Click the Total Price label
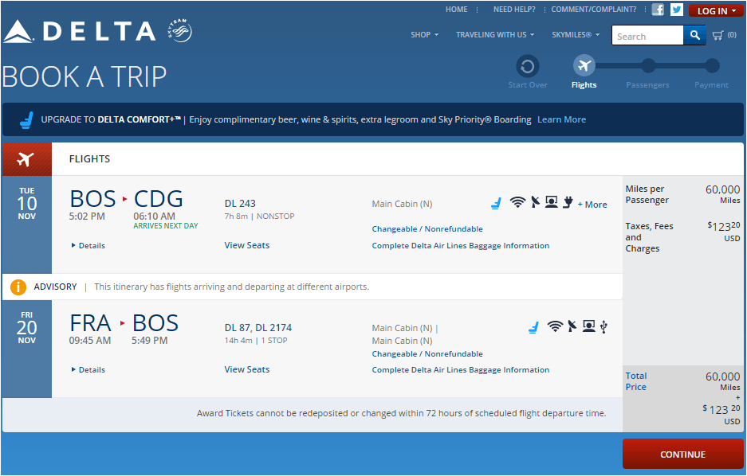The height and width of the screenshot is (476, 747). (x=636, y=381)
